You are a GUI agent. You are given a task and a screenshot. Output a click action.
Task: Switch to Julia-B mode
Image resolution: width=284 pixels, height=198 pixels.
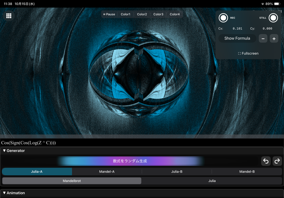coord(177,172)
